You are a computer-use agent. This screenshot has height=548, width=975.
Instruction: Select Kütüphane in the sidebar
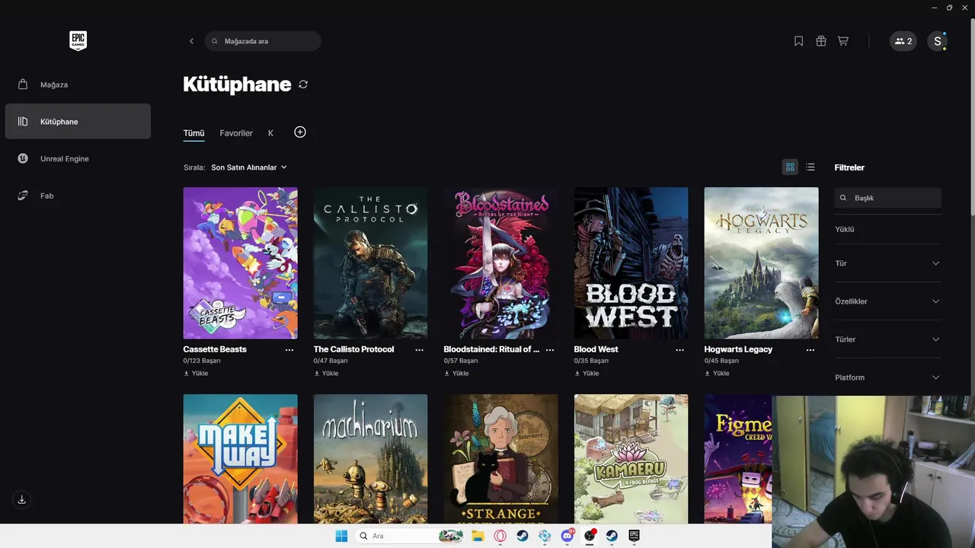[78, 122]
